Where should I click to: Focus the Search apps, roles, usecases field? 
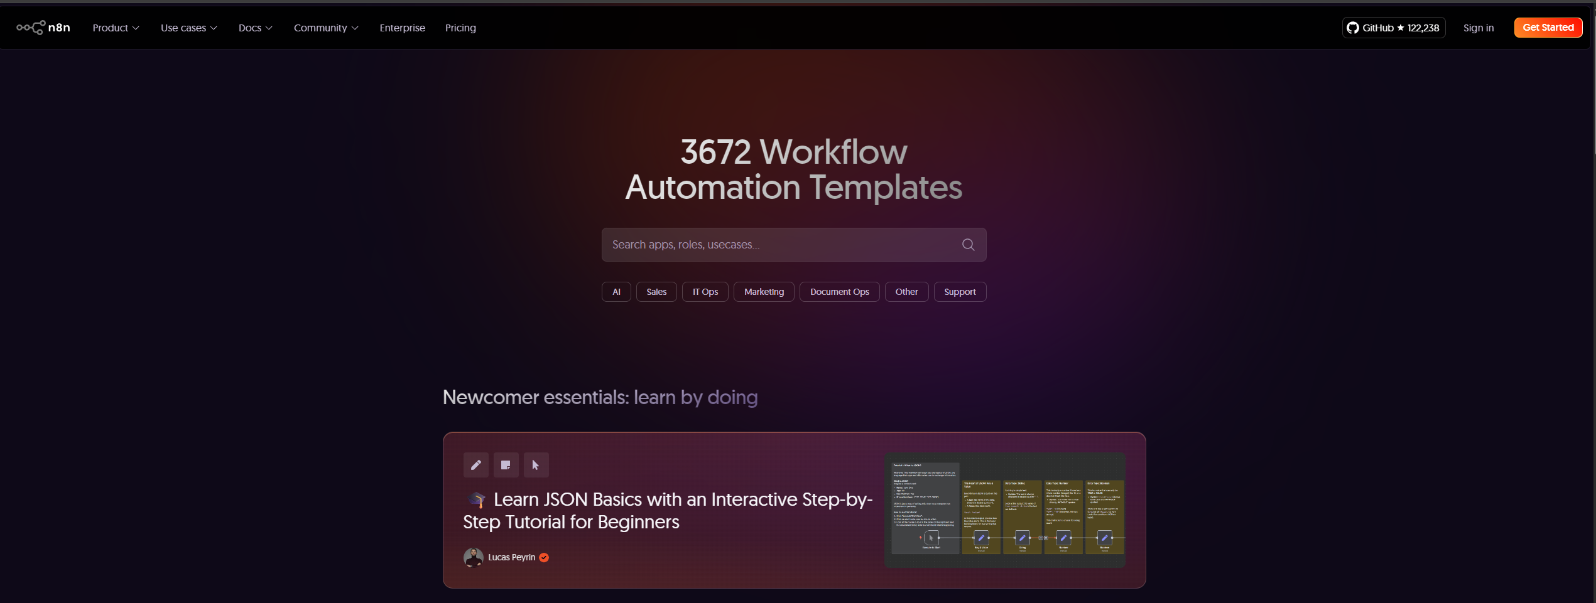click(779, 245)
